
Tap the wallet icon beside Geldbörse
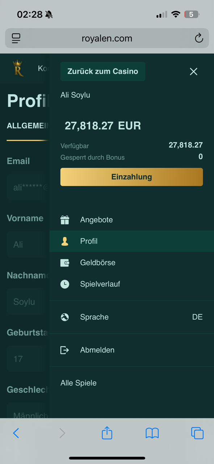click(65, 262)
